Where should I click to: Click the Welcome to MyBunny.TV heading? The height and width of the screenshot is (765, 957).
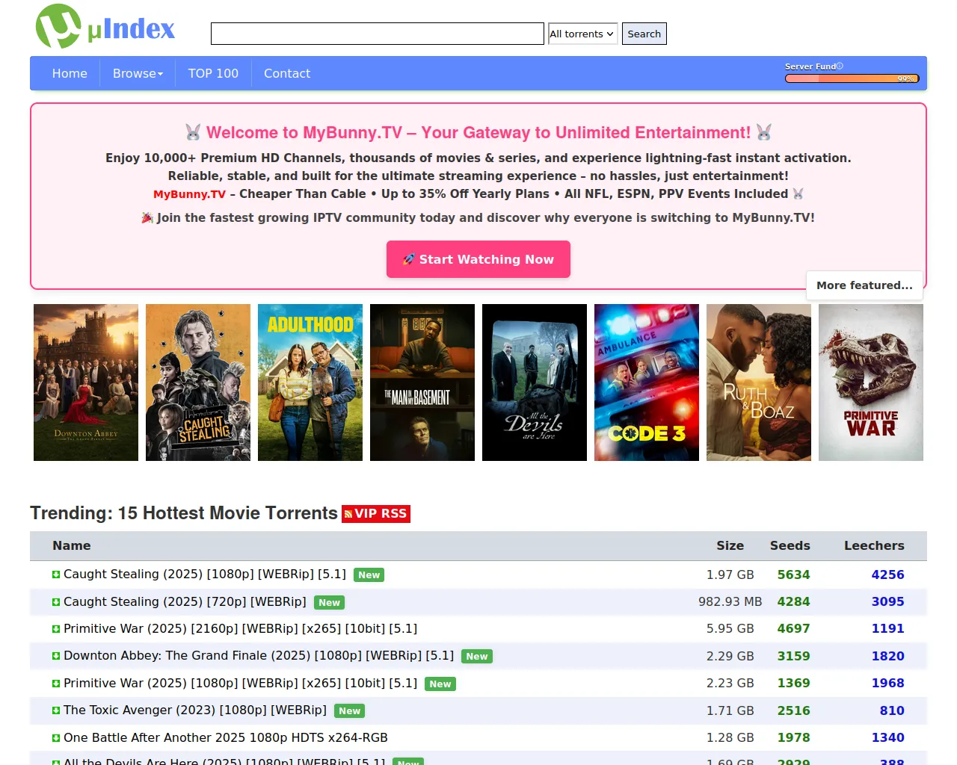tap(478, 132)
